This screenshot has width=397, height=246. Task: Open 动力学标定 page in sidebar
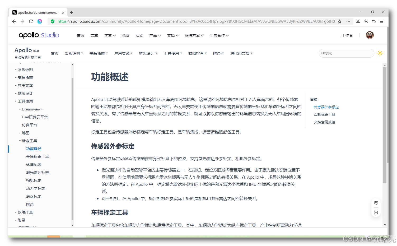click(36, 188)
